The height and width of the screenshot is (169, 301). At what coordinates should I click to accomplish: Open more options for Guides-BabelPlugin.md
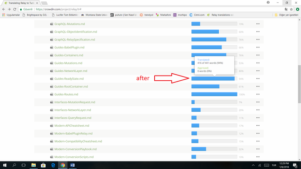(258, 47)
